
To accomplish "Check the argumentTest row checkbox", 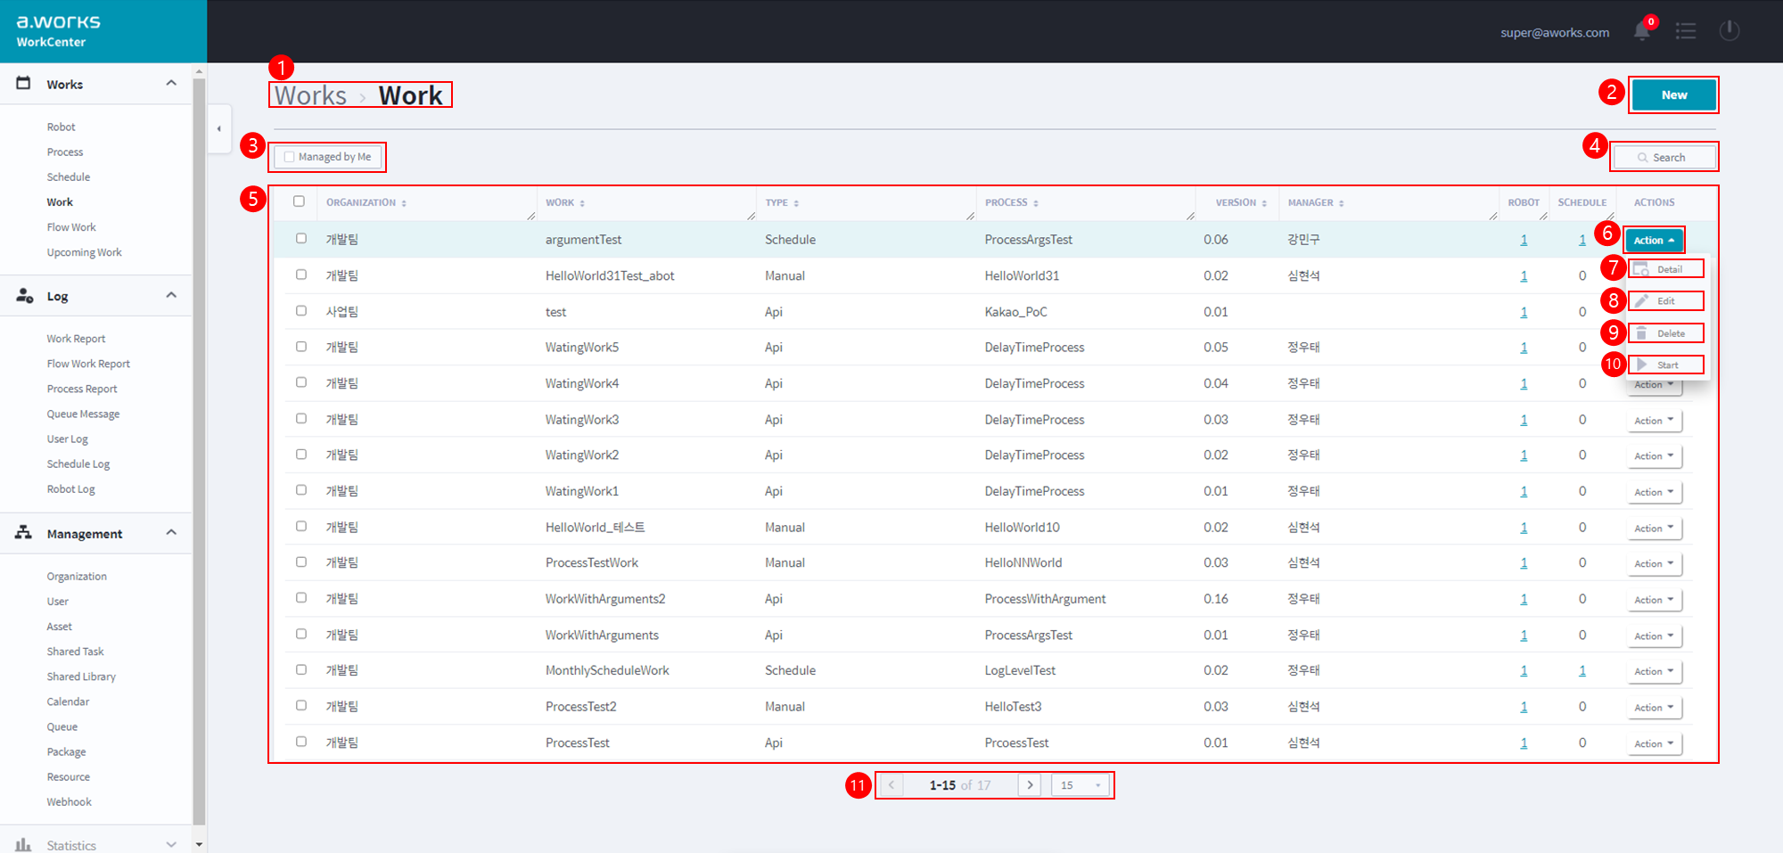I will pos(301,239).
